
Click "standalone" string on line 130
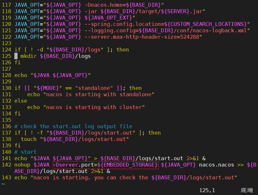click(x=94, y=88)
